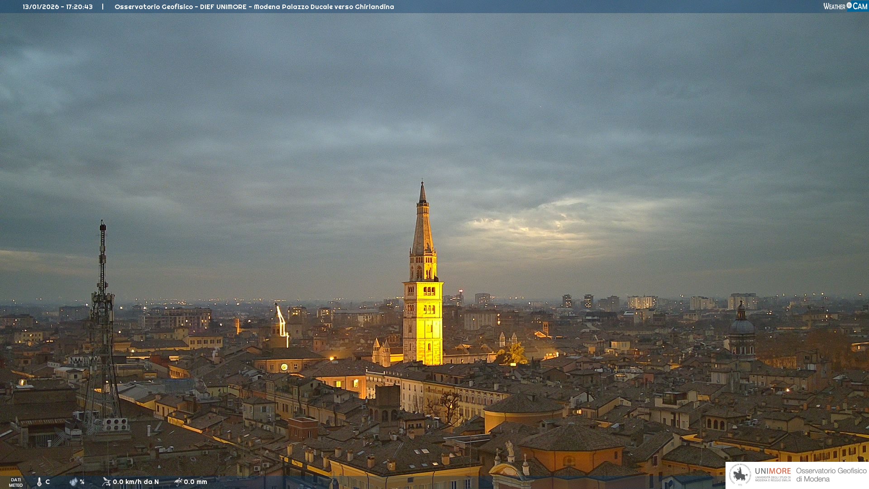Click the thermometer temperature icon
Screen dimensions: 869x489
coord(39,482)
